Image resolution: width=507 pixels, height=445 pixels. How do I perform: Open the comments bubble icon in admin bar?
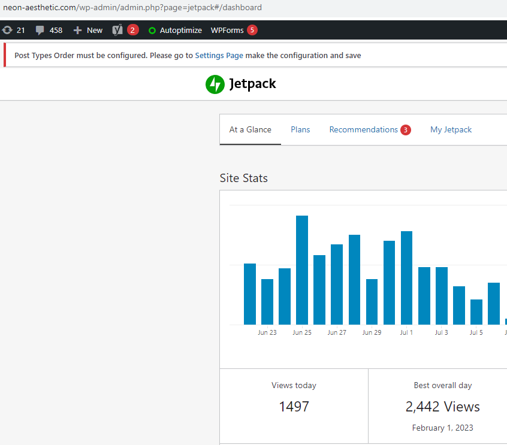tap(40, 31)
